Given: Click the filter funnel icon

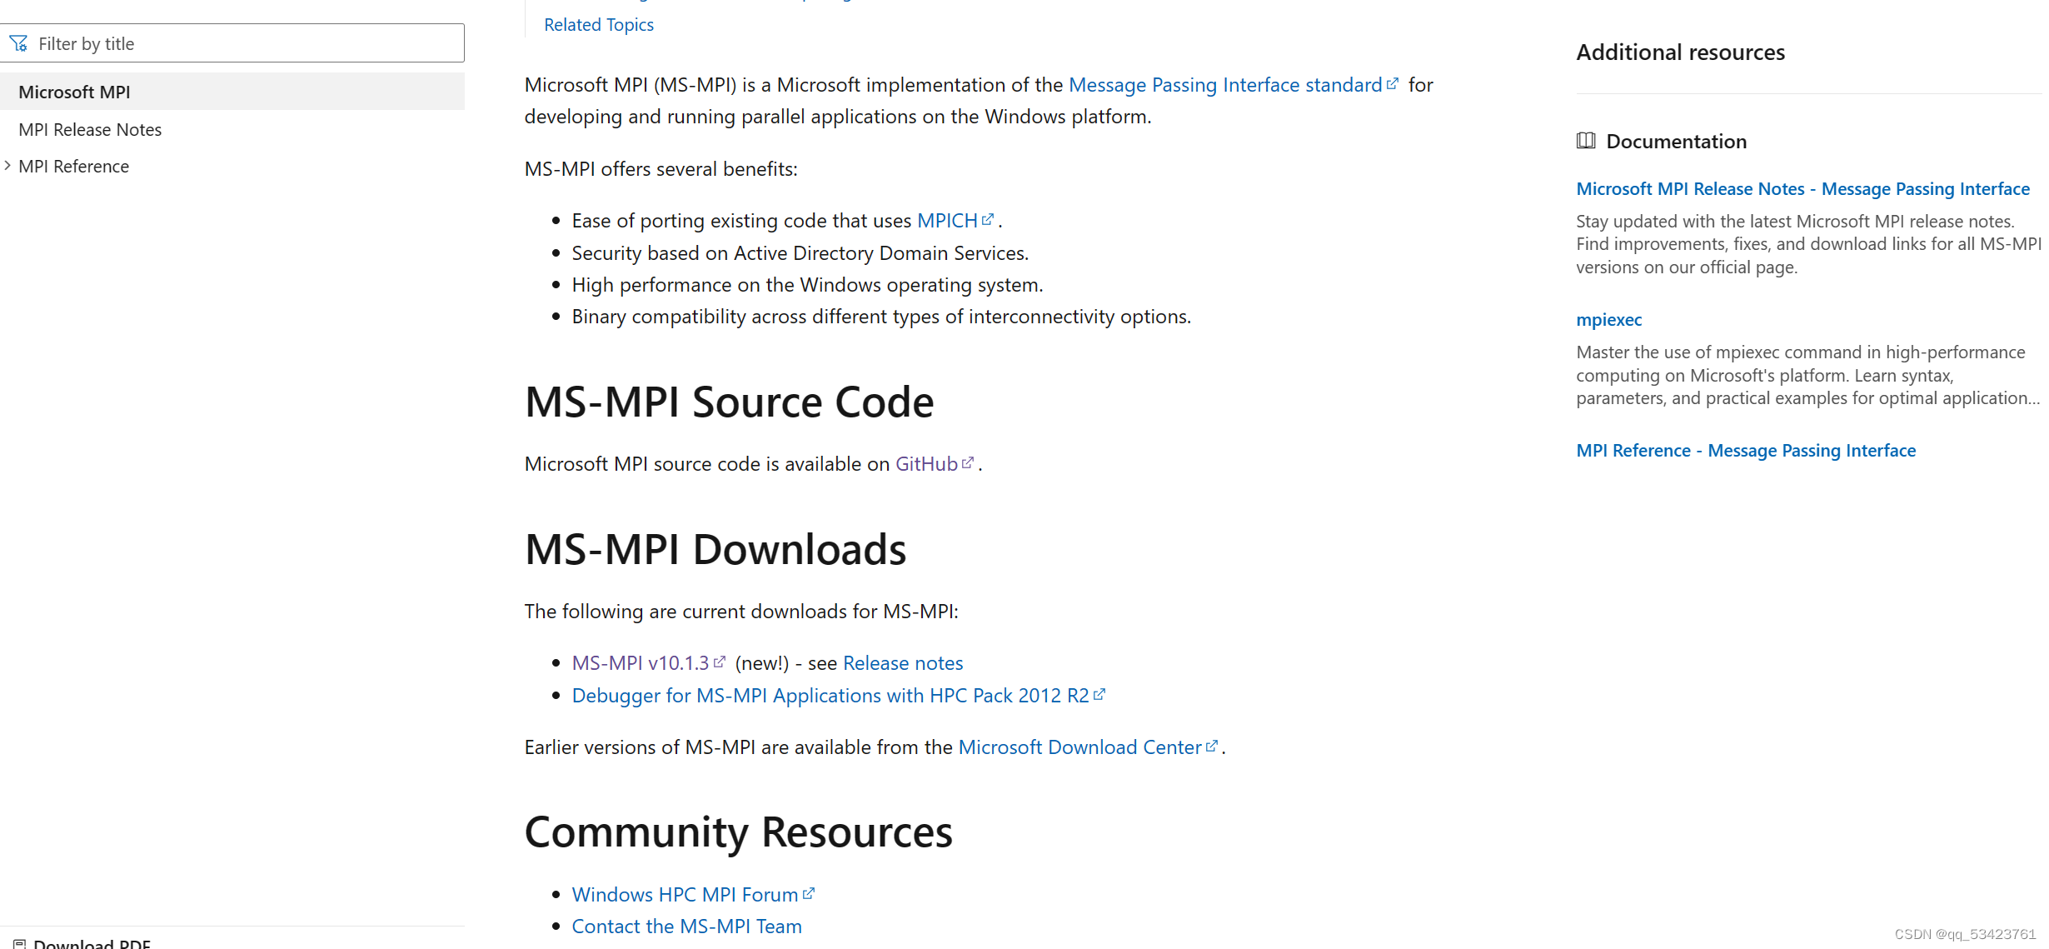Looking at the screenshot, I should tap(18, 43).
